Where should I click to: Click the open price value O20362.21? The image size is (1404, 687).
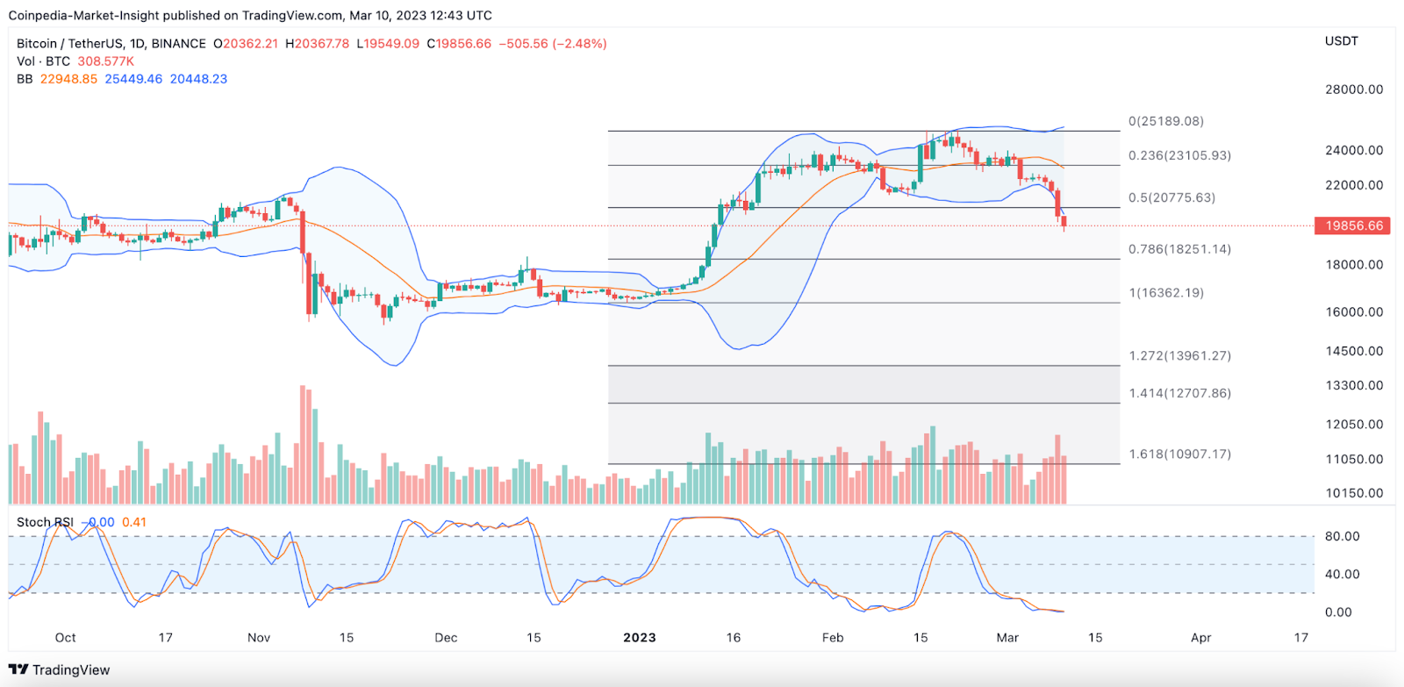click(246, 43)
